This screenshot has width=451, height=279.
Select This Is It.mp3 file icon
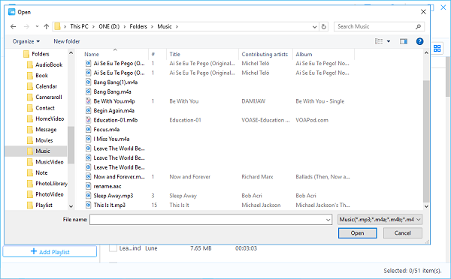click(88, 205)
